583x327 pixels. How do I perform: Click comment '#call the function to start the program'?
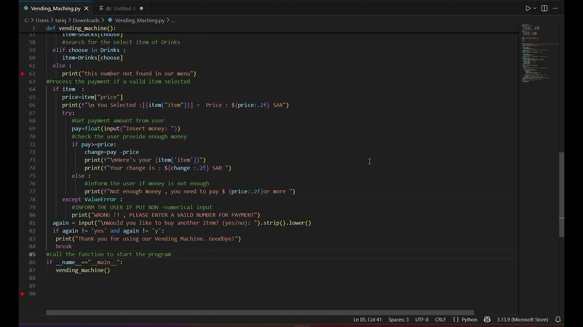(x=108, y=254)
